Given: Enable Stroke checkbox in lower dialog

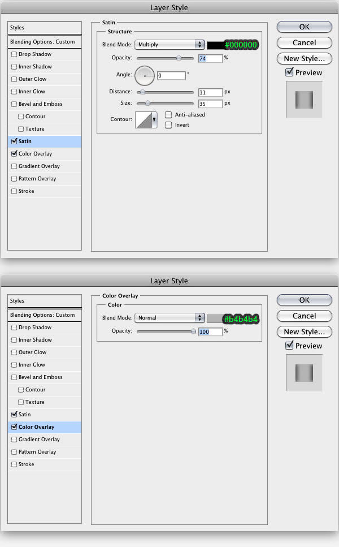Looking at the screenshot, I should point(14,464).
